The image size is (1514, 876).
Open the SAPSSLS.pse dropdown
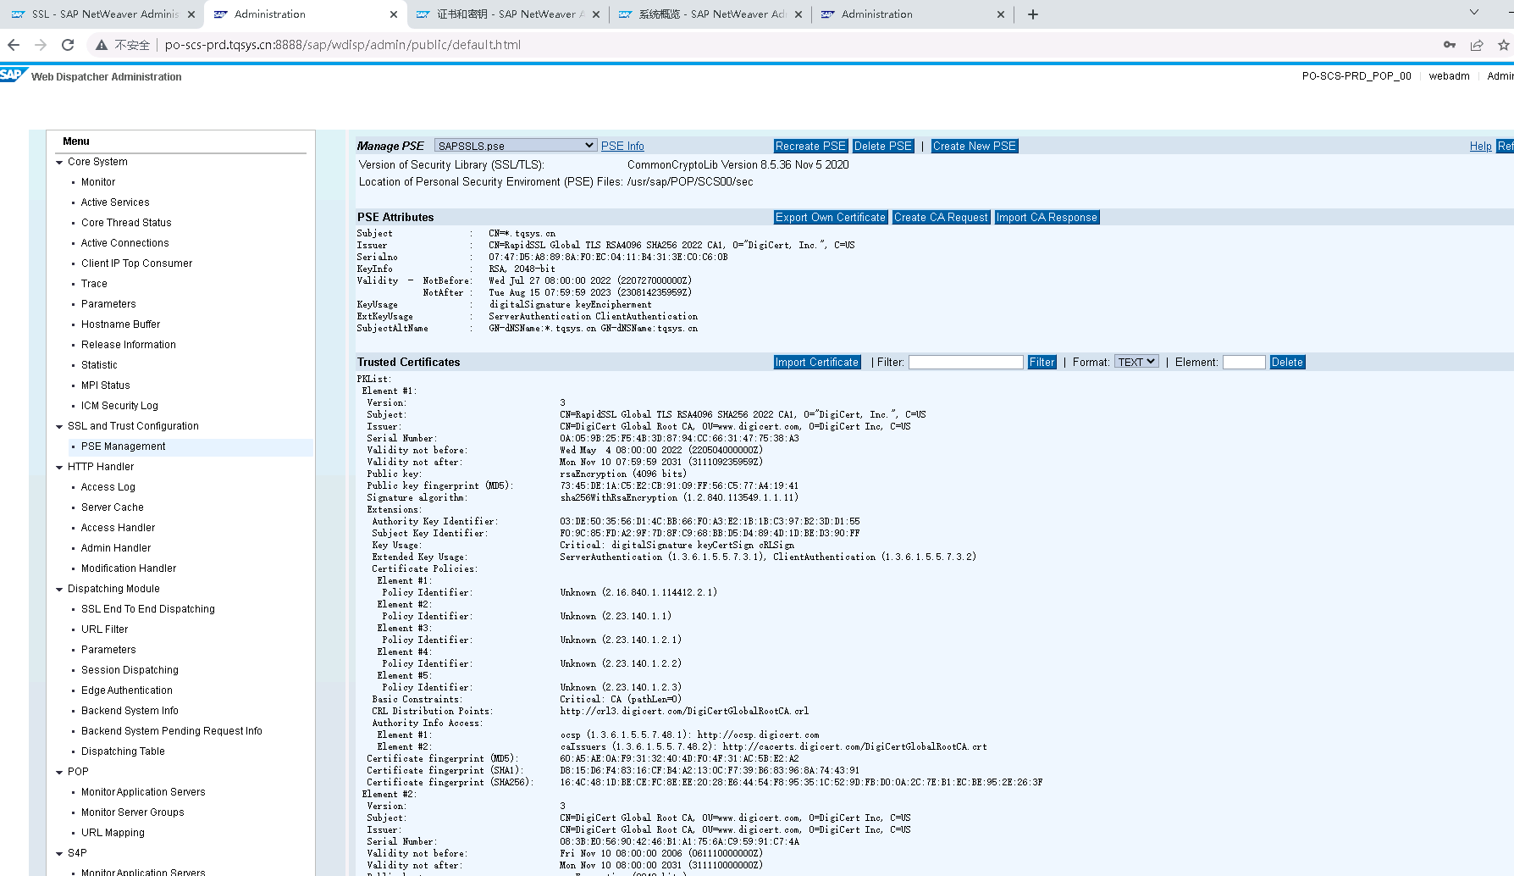point(516,146)
